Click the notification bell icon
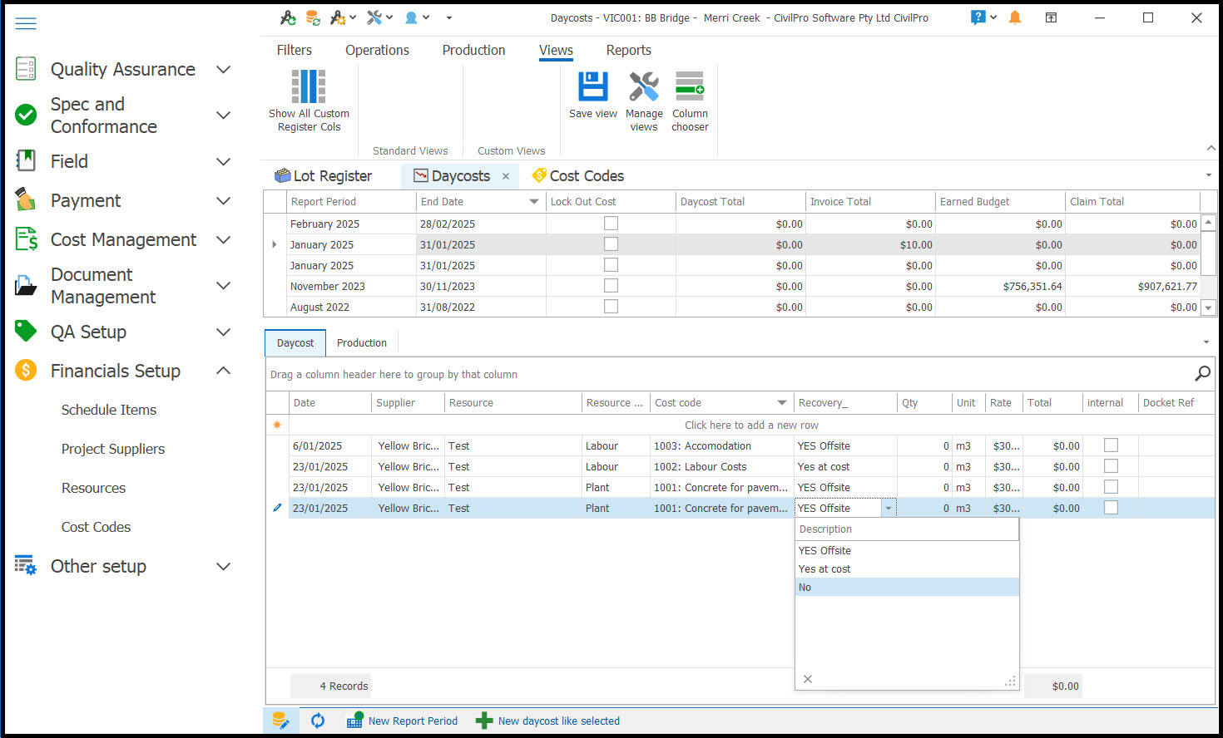 (1014, 17)
